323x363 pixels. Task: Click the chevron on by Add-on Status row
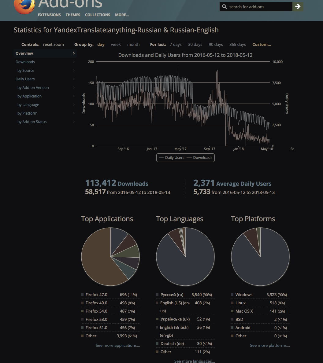pos(74,122)
